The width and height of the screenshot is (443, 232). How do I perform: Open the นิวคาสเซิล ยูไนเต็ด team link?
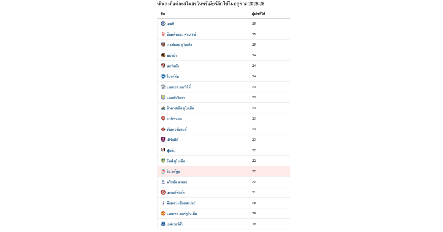[180, 108]
